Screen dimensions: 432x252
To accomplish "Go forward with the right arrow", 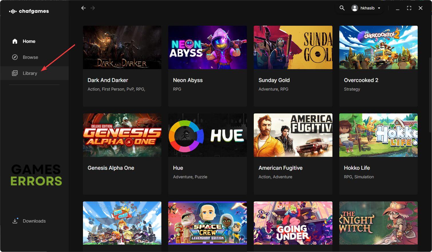I will click(93, 8).
